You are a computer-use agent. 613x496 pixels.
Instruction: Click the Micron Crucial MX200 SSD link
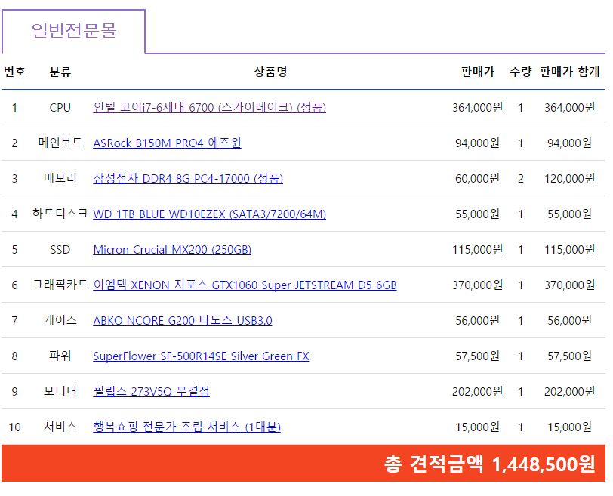172,250
